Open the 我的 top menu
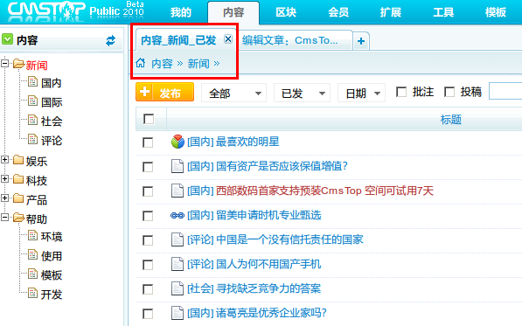 click(181, 12)
